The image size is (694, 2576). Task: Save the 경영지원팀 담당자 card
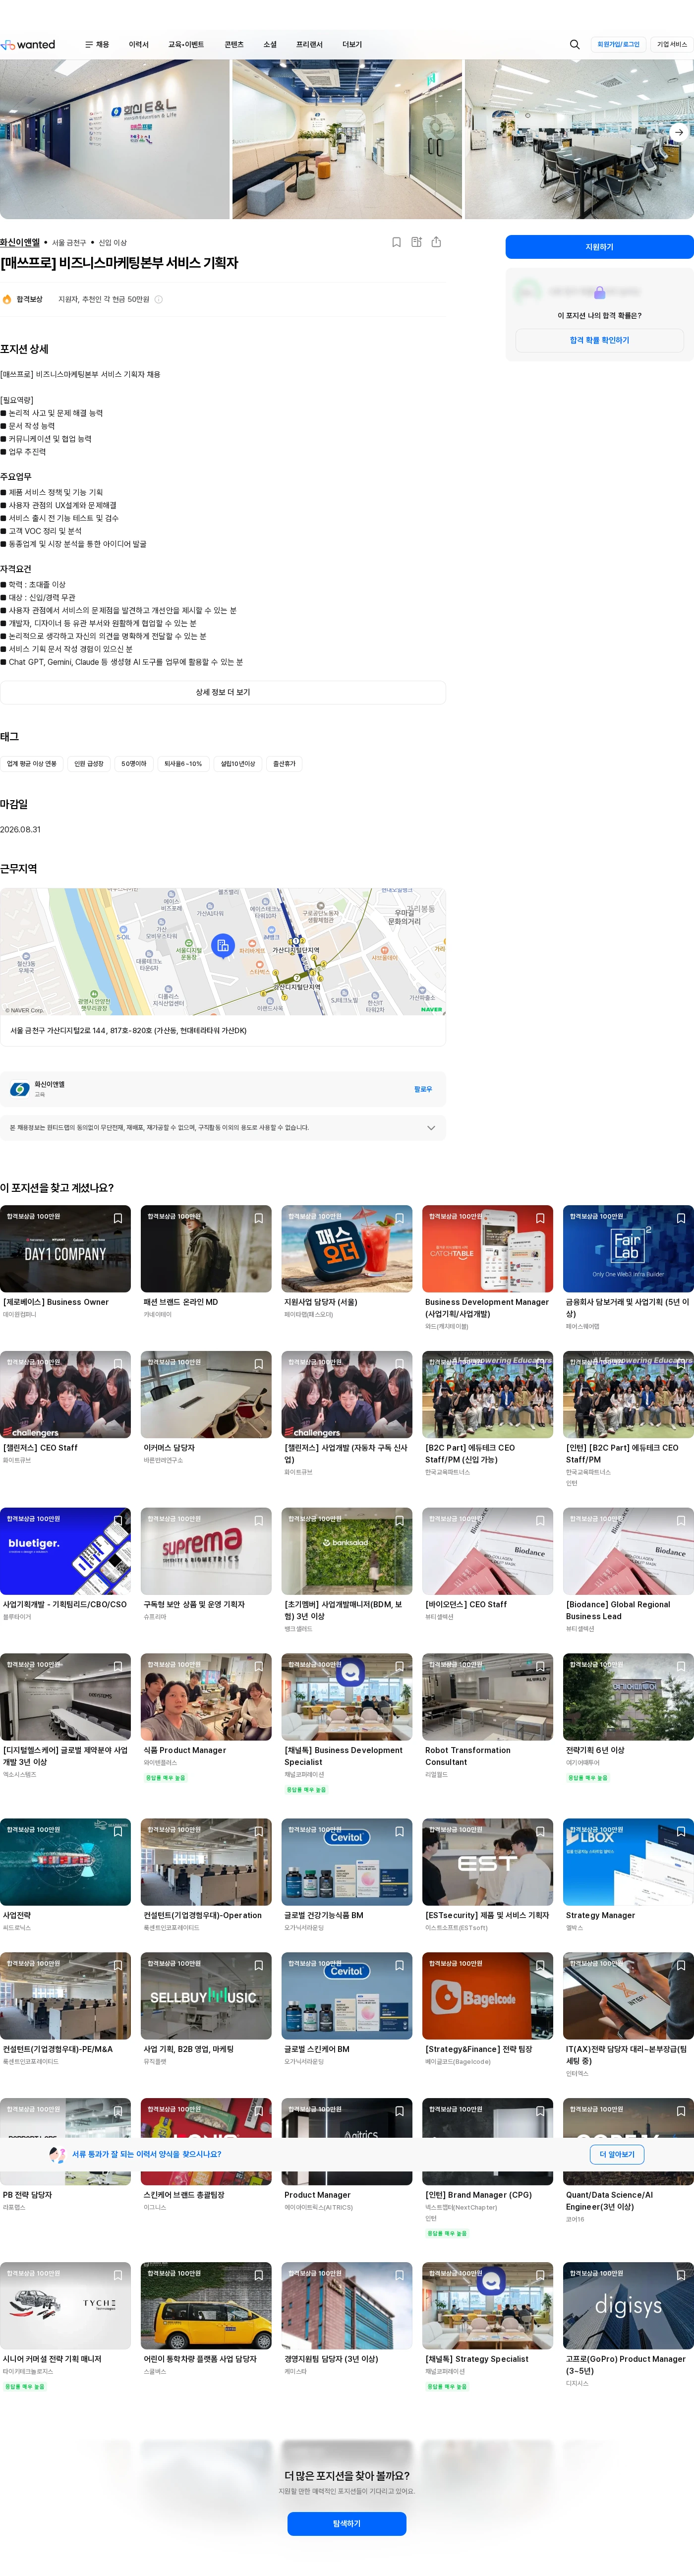pyautogui.click(x=400, y=2276)
